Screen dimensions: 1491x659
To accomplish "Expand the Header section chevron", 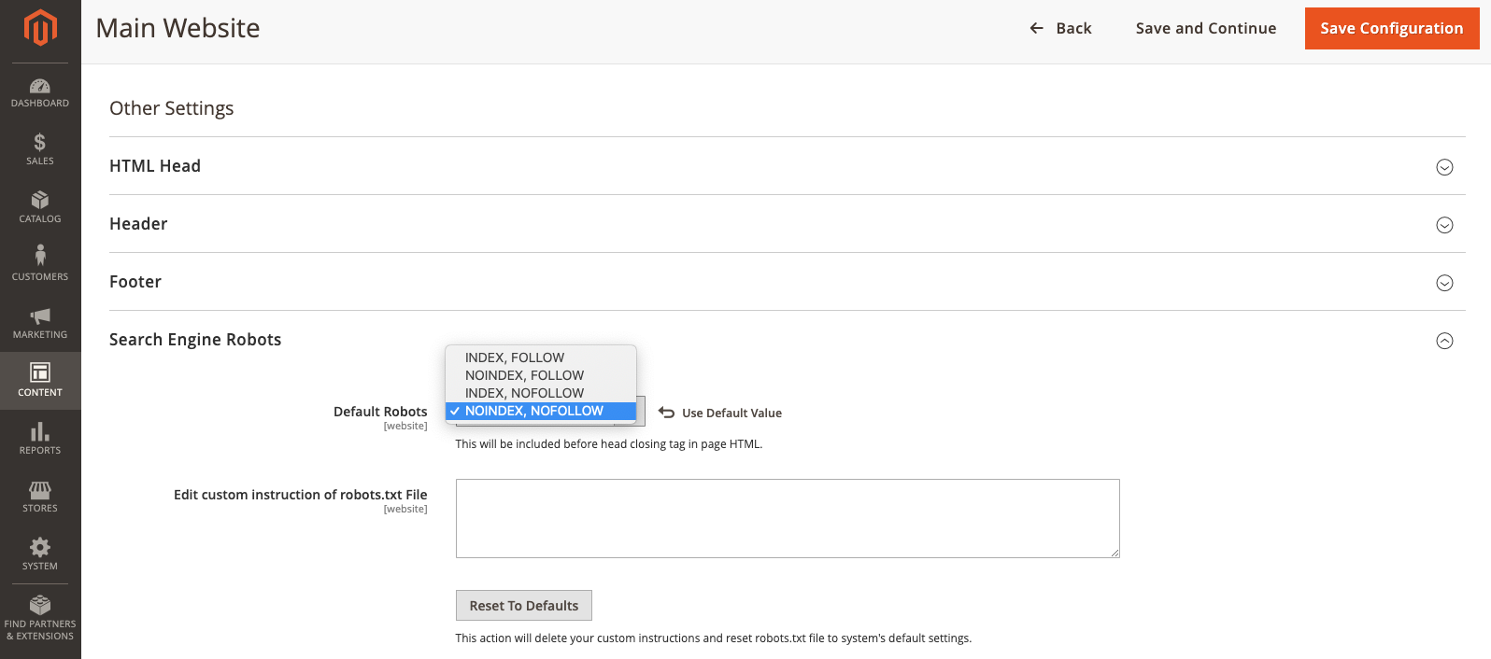I will 1443,225.
